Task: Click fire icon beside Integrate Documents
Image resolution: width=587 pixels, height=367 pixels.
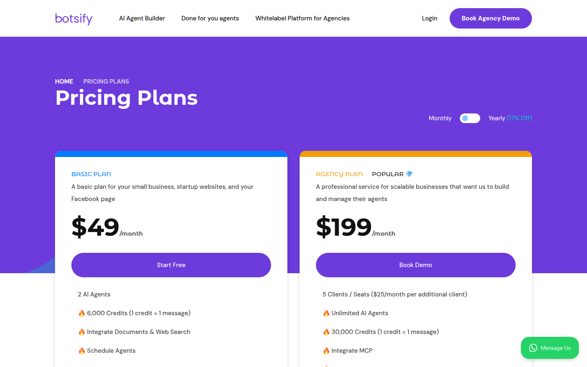Action: coord(82,332)
